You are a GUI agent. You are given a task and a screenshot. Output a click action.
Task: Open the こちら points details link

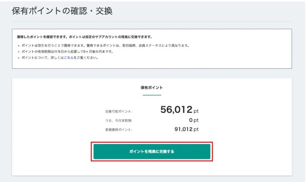click(x=69, y=58)
